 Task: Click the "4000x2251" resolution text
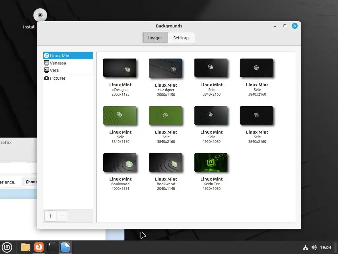coord(120,189)
